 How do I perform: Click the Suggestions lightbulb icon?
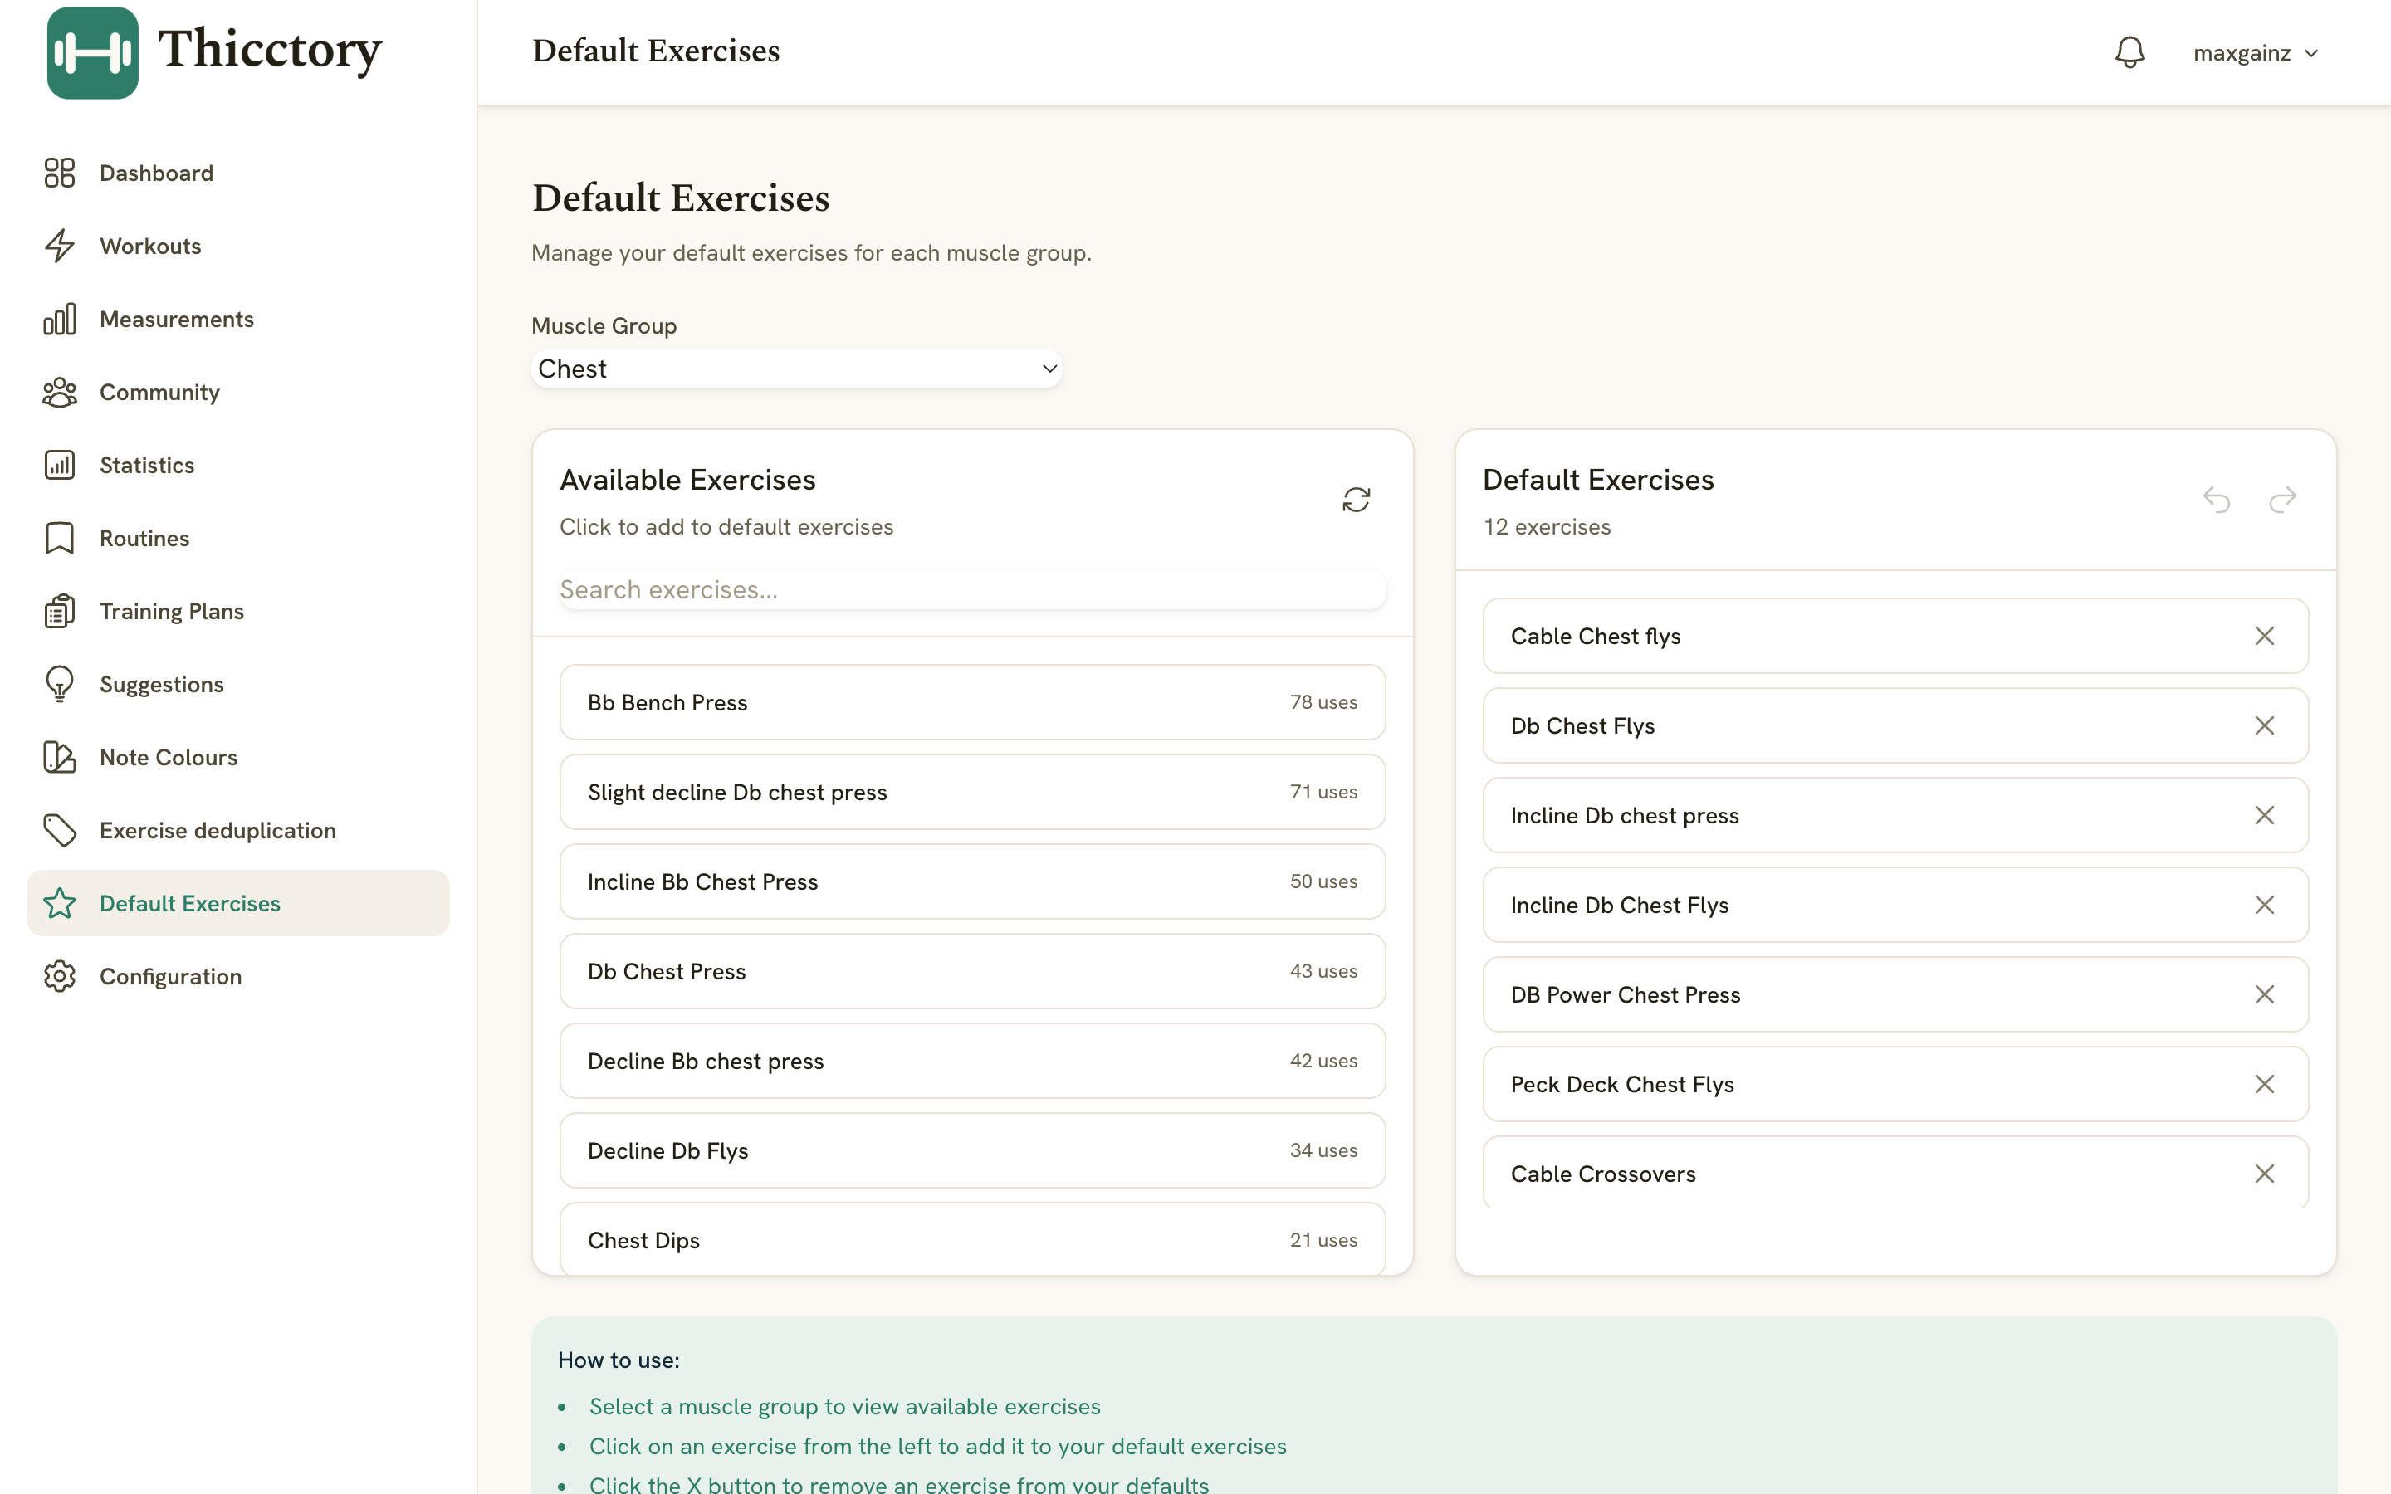59,685
